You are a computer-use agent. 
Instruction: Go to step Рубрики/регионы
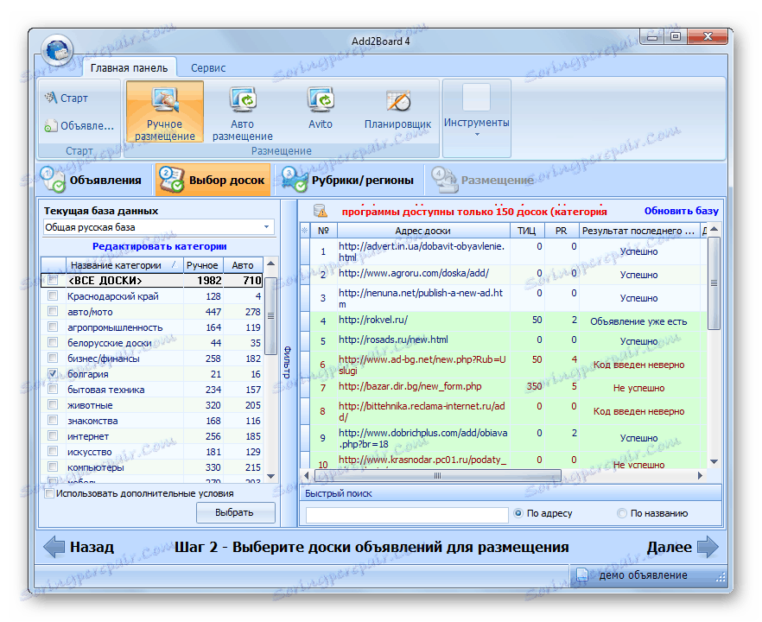tap(348, 181)
